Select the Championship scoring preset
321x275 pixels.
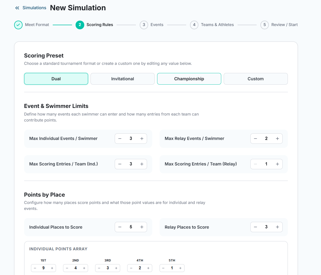(x=189, y=79)
